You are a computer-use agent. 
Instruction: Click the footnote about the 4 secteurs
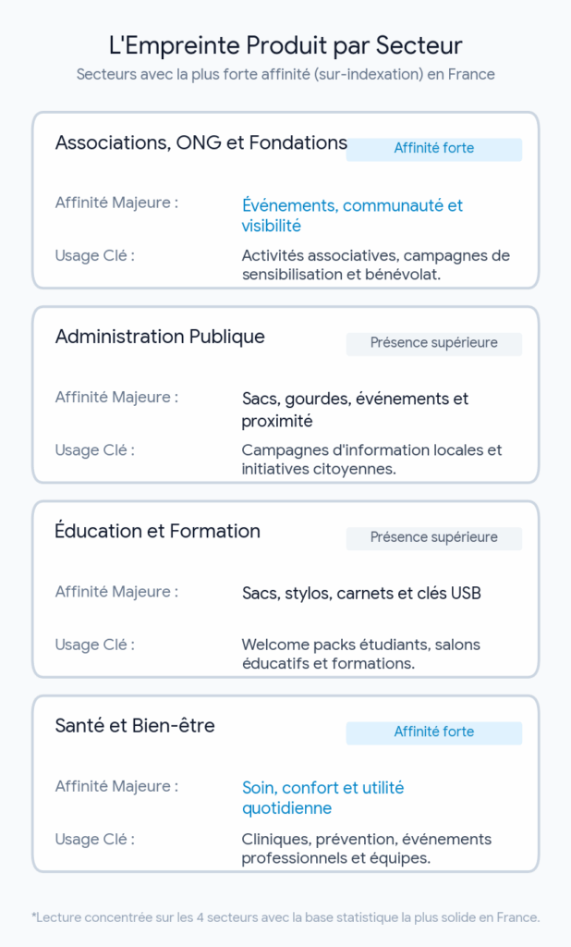(x=285, y=917)
